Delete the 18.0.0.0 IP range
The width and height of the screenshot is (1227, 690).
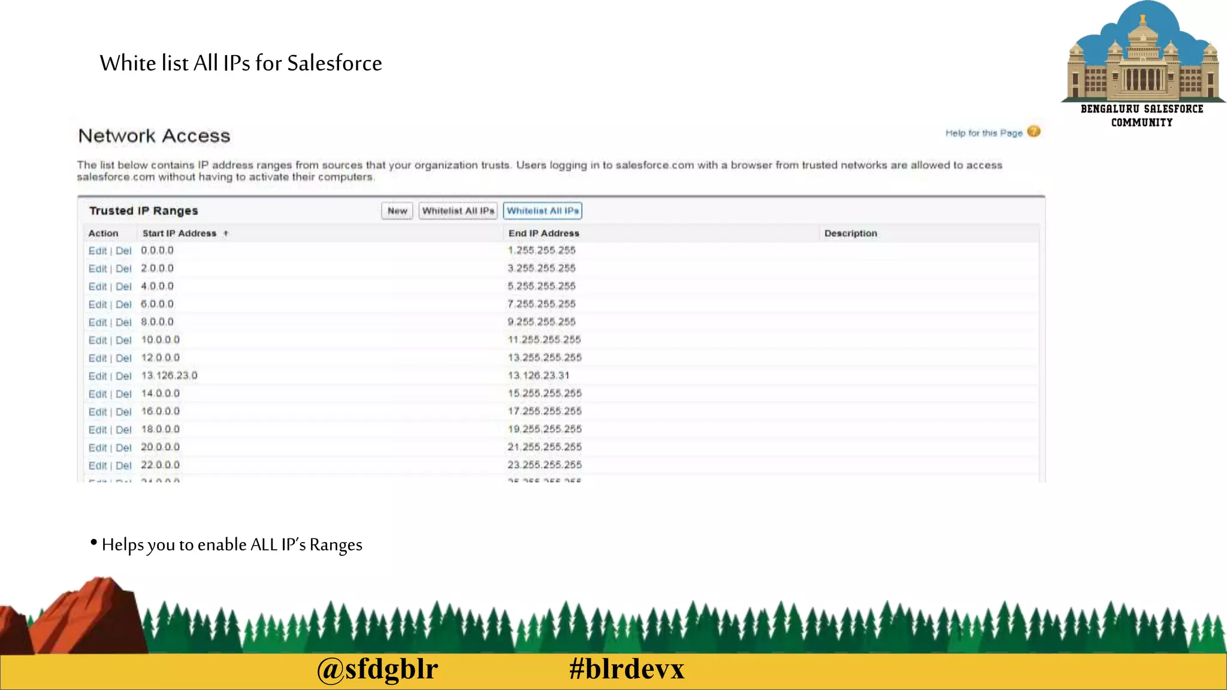tap(123, 430)
